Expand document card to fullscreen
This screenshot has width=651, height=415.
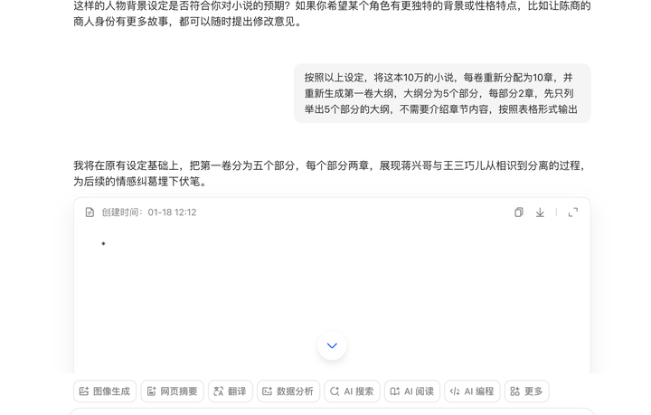pyautogui.click(x=572, y=212)
